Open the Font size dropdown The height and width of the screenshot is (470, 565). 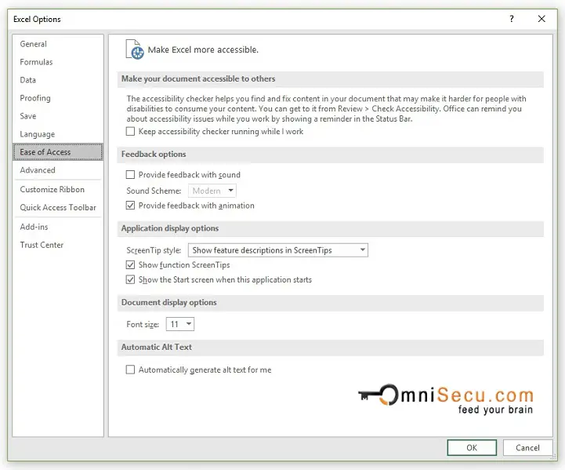179,324
